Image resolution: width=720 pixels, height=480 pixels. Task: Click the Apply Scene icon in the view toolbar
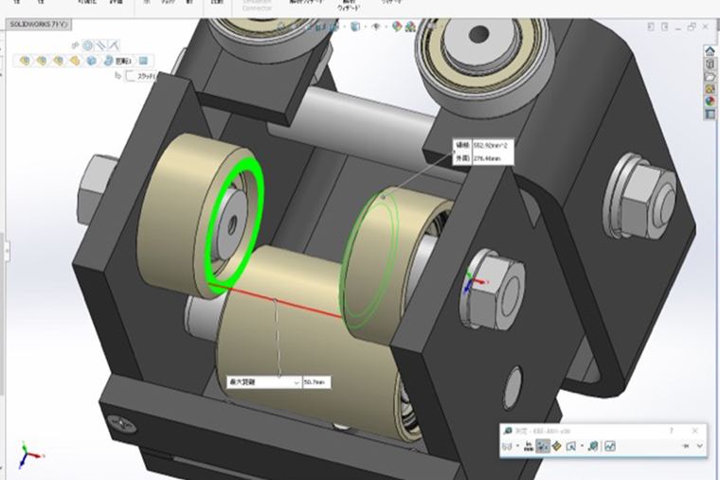[410, 27]
